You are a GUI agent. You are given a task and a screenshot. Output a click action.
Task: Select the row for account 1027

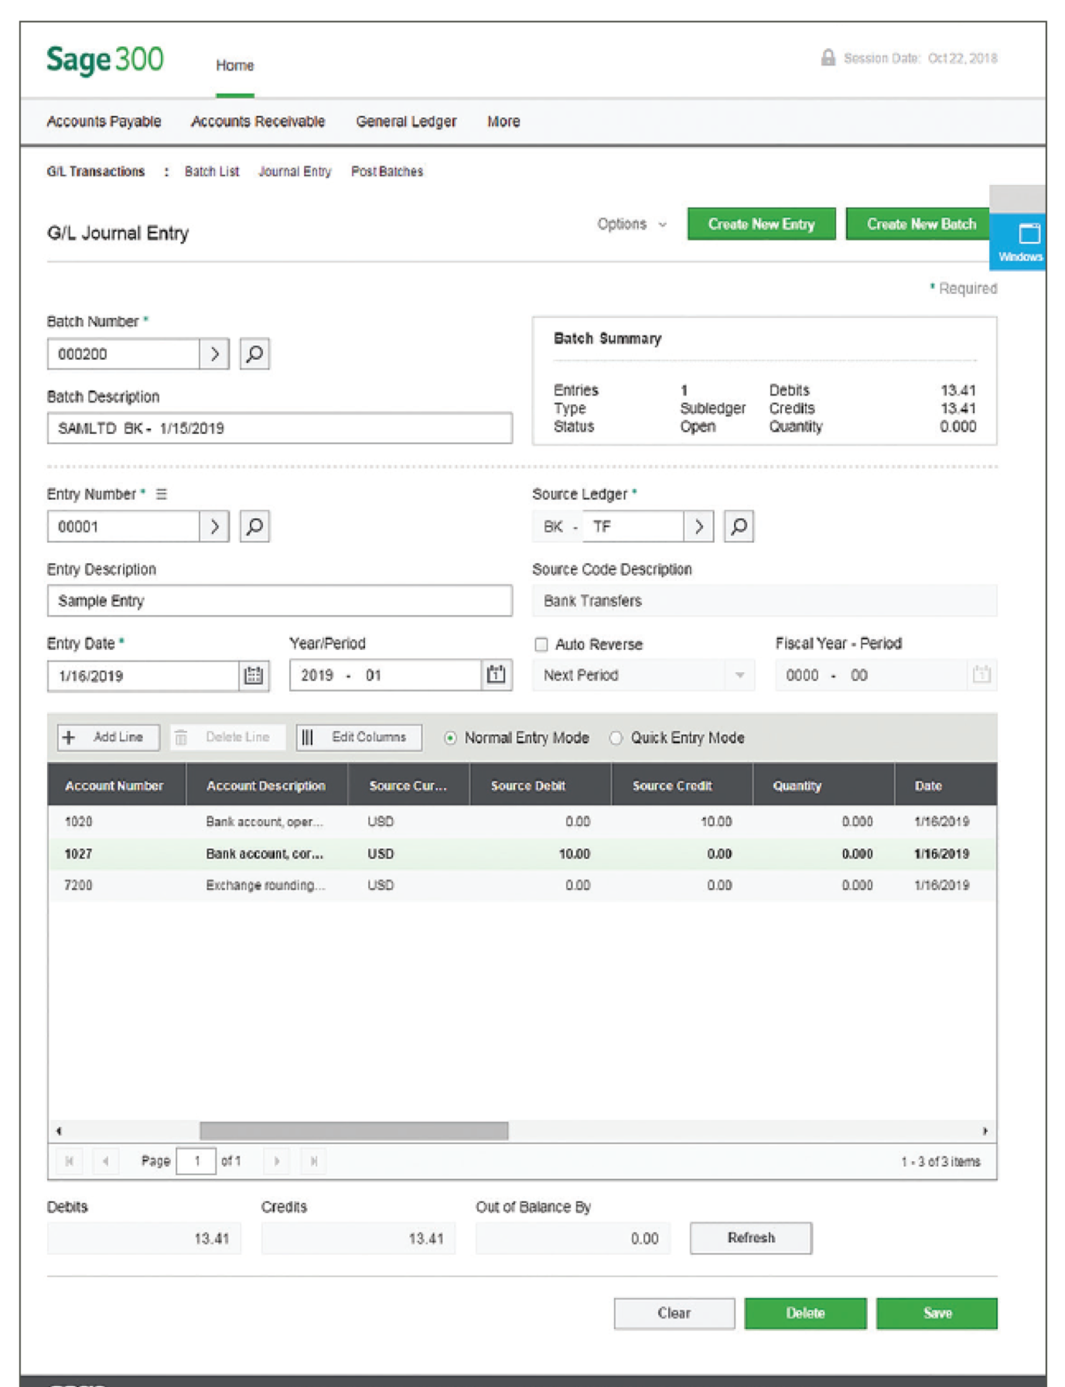pos(522,854)
